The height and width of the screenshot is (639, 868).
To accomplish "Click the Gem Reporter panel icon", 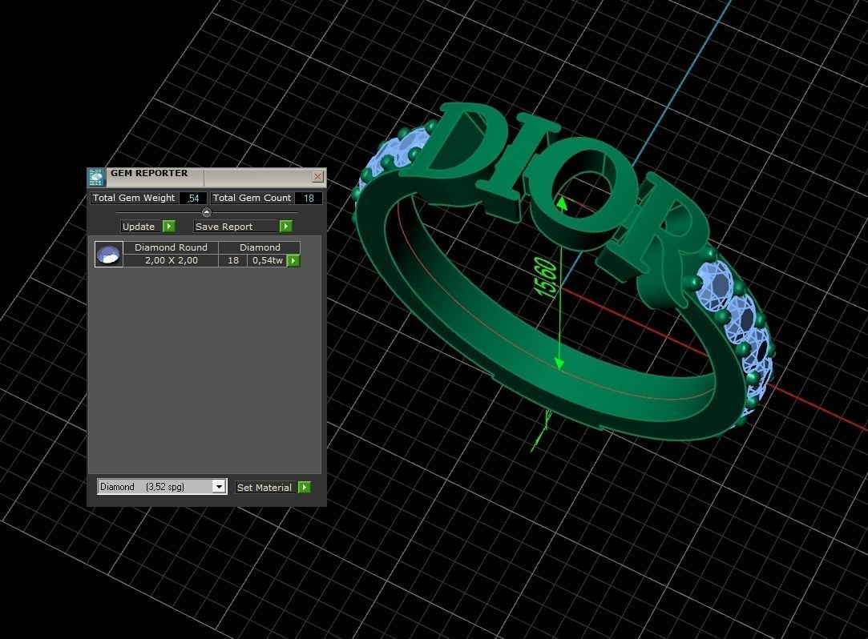I will (96, 177).
